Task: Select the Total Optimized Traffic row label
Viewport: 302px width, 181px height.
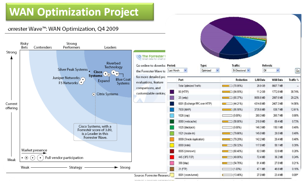Action: point(189,86)
